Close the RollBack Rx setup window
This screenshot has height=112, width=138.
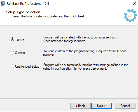[x=134, y=4]
